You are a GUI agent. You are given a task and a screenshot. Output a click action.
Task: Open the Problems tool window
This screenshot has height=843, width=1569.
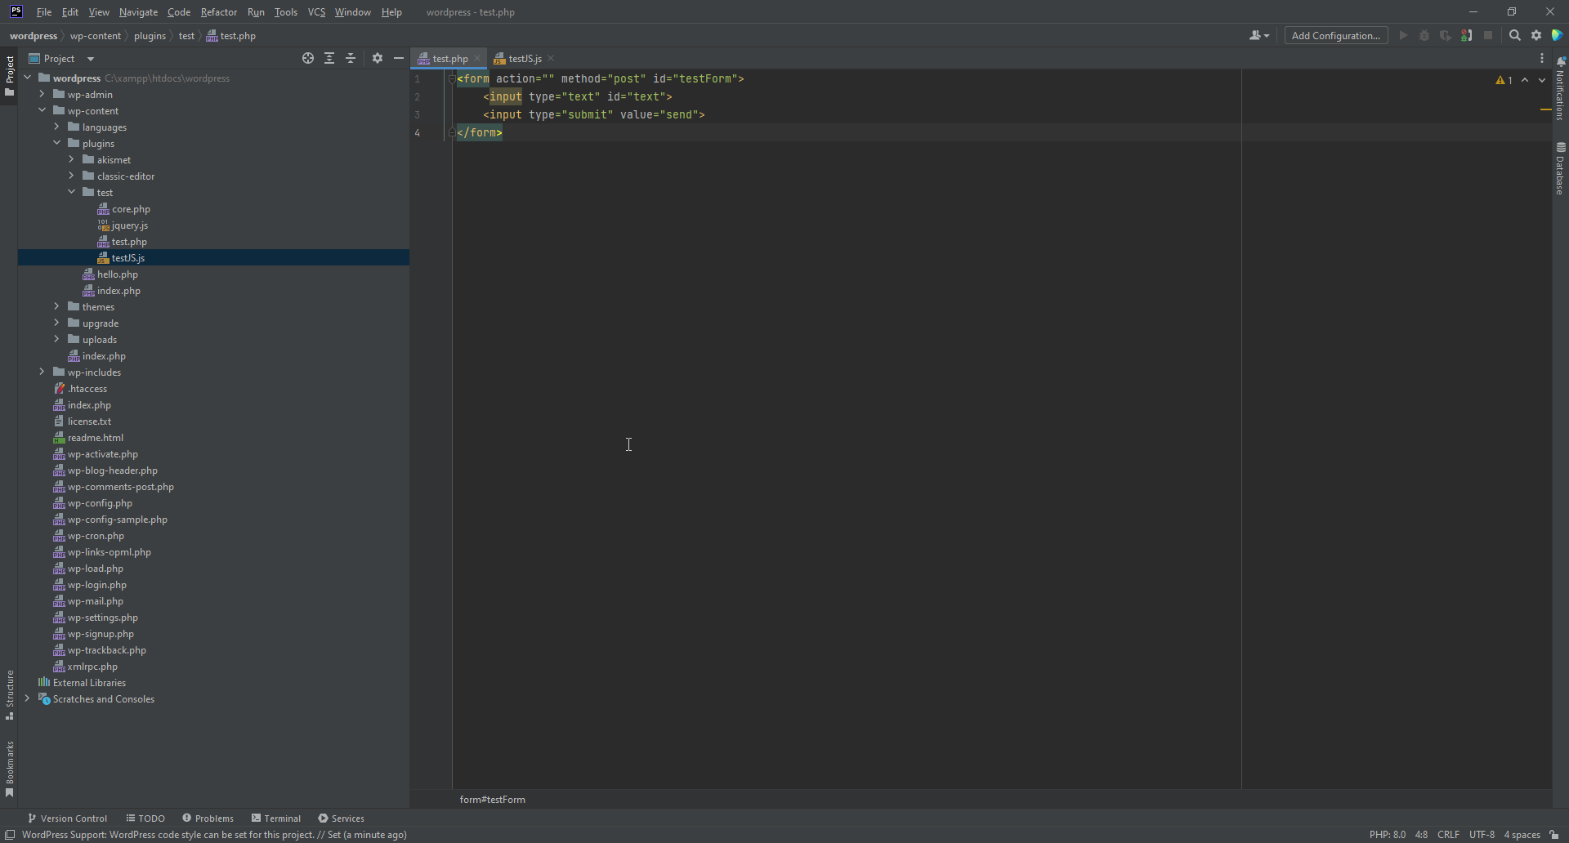208,818
